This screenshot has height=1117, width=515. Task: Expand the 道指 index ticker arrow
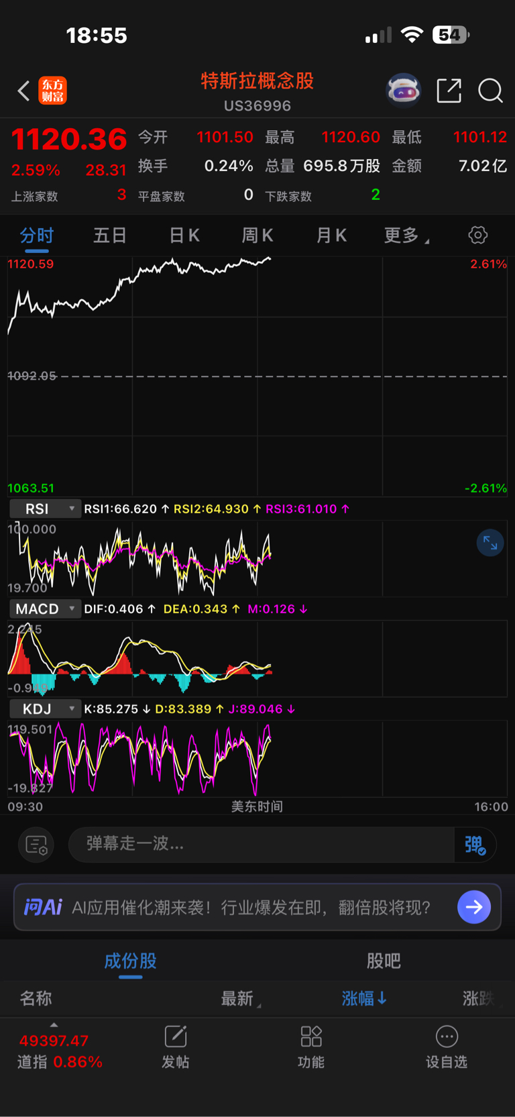point(54,1024)
